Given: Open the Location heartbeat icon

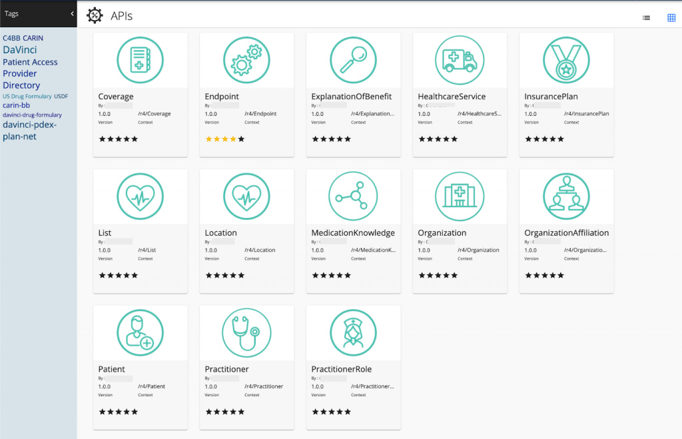Looking at the screenshot, I should point(246,197).
